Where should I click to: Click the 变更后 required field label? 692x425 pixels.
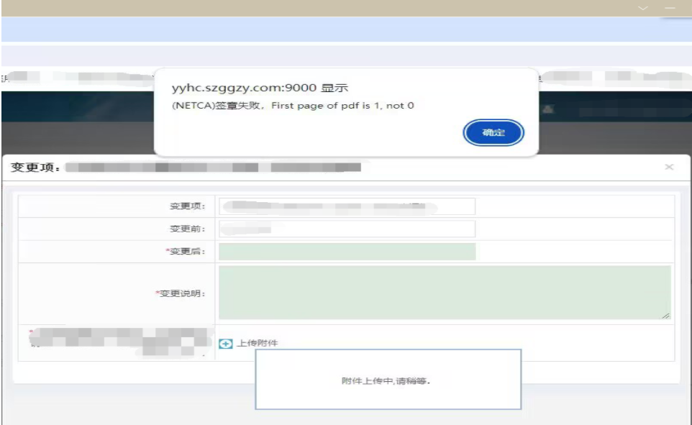click(186, 252)
